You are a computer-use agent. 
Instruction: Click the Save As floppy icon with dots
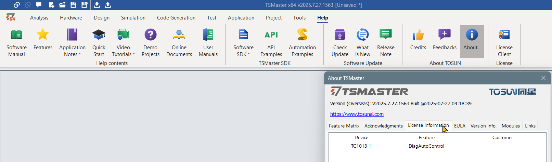(x=84, y=5)
